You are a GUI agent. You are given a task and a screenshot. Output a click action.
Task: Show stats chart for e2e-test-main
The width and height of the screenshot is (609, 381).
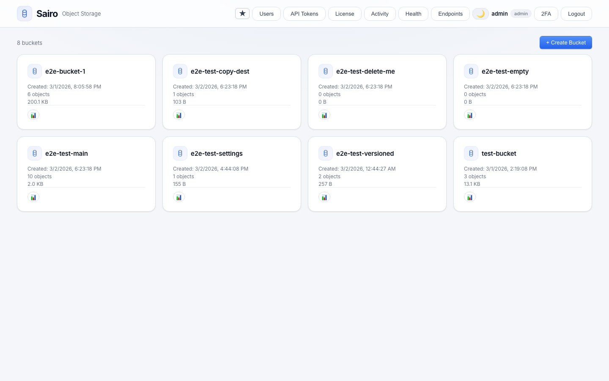point(33,197)
